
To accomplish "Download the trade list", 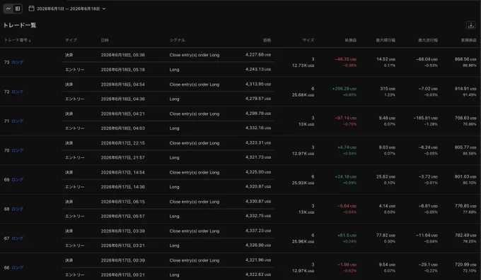I will coord(470,25).
